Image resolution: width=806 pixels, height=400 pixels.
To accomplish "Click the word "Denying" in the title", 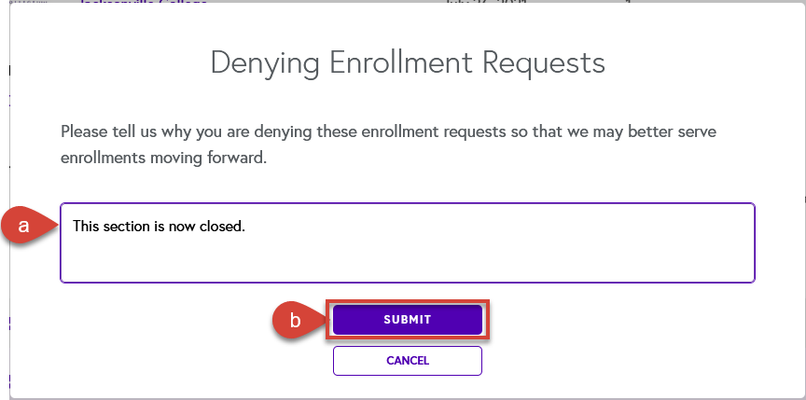I will pos(265,63).
